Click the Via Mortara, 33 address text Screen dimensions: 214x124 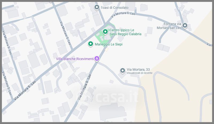[138, 69]
